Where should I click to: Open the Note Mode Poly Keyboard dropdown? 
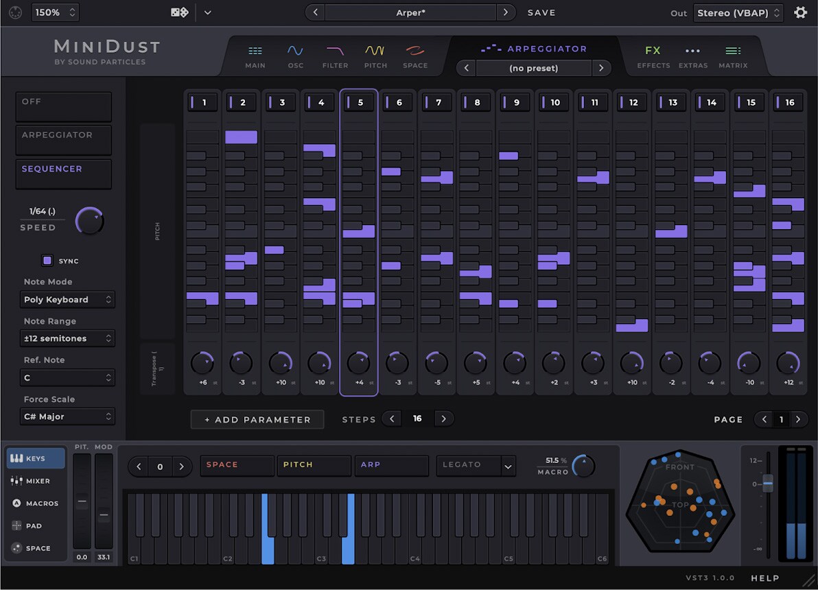click(67, 300)
